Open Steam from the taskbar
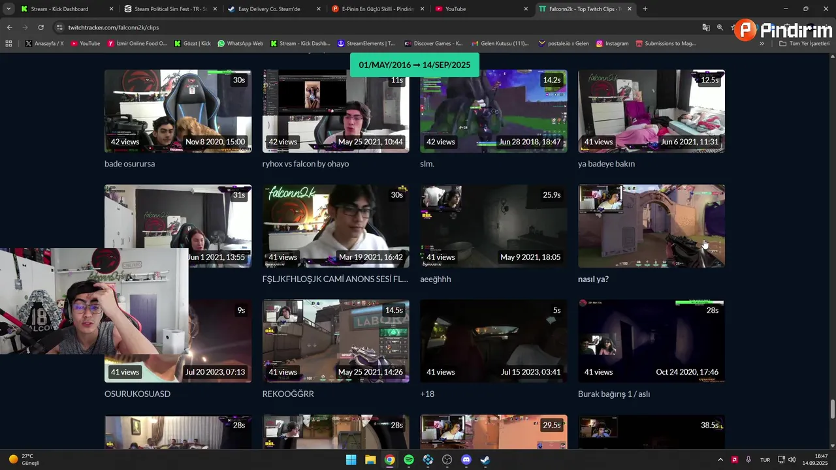The height and width of the screenshot is (470, 836). coord(485,460)
